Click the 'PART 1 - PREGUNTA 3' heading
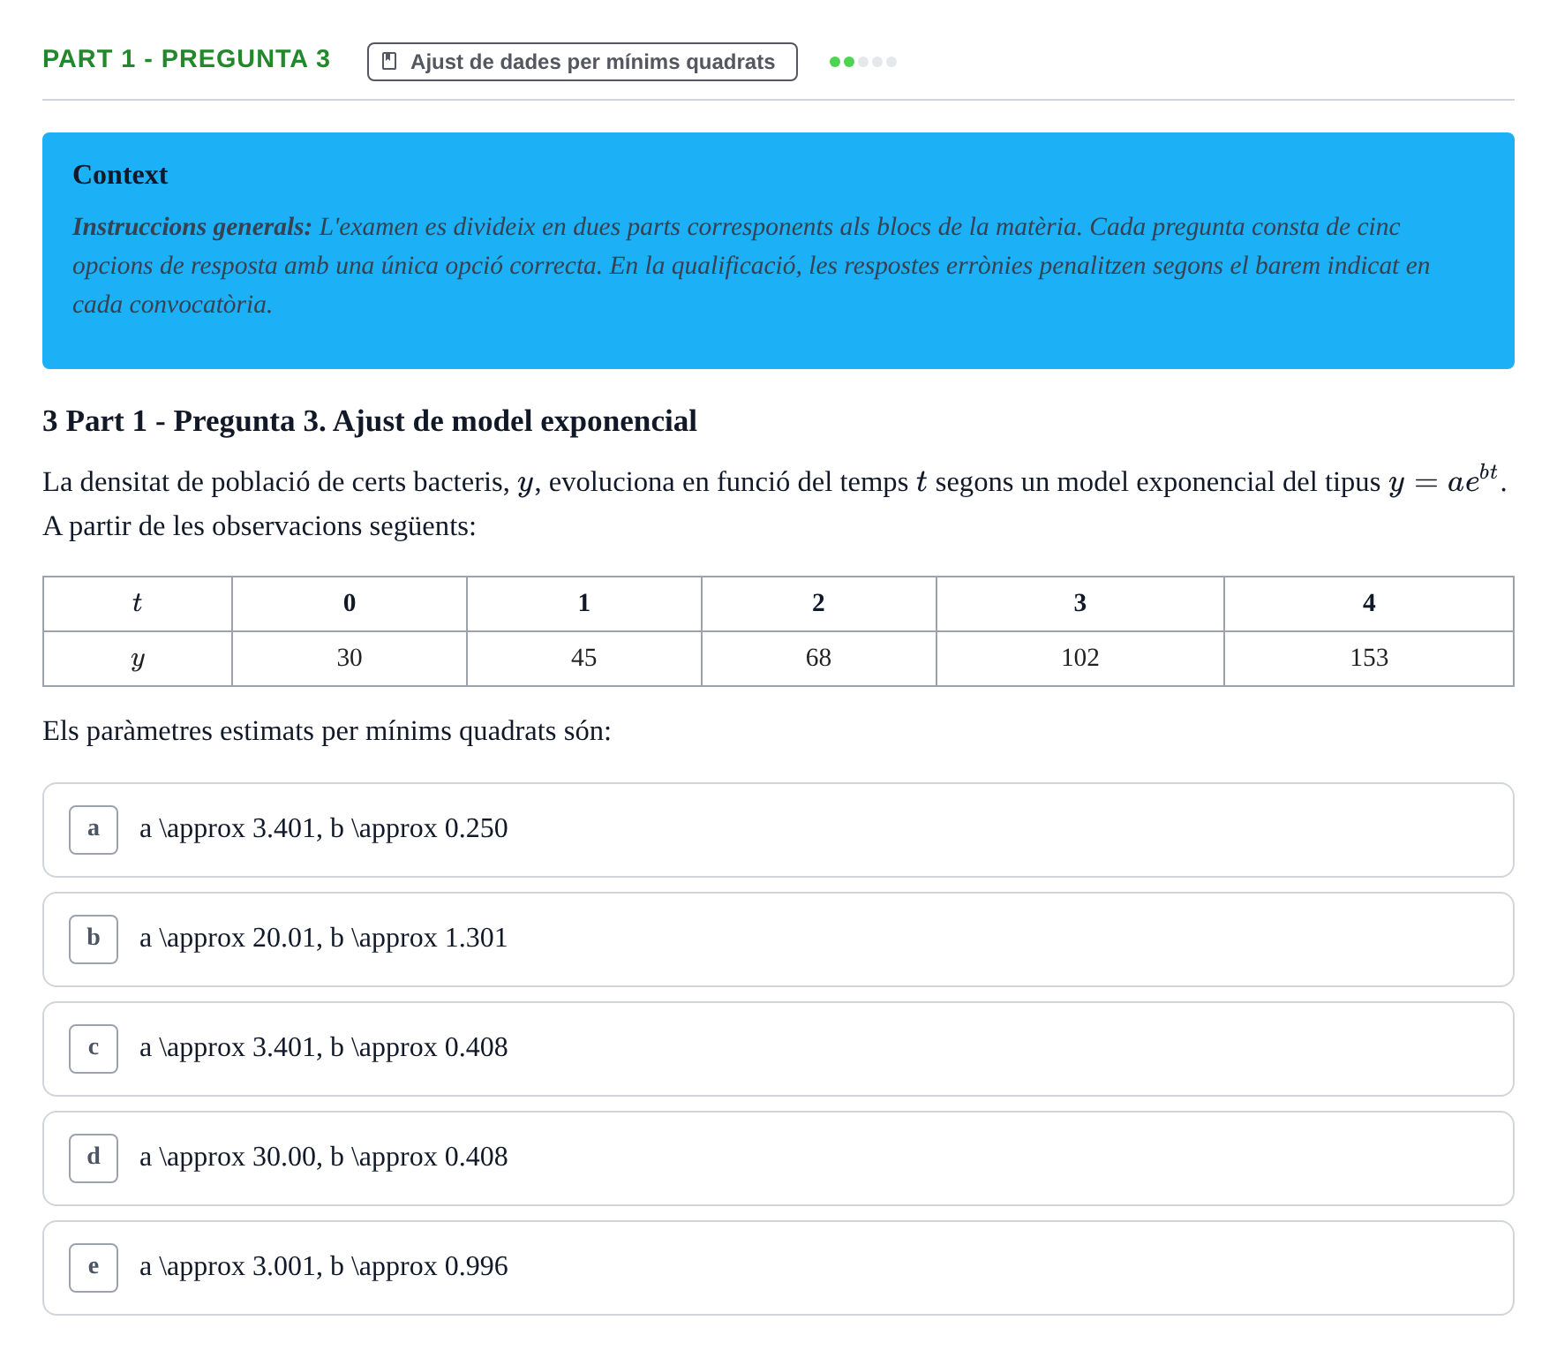 point(186,59)
